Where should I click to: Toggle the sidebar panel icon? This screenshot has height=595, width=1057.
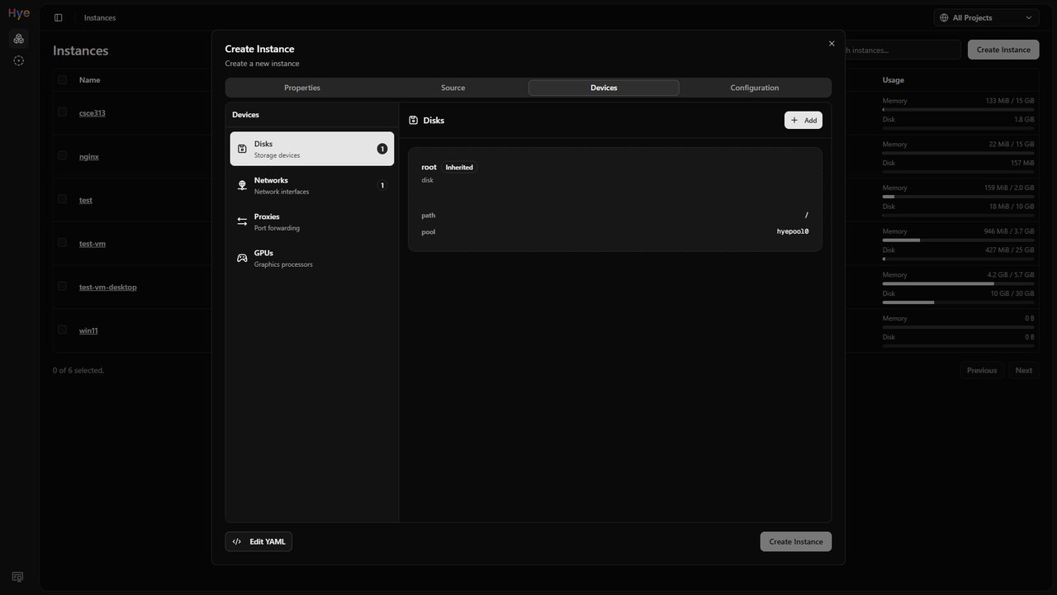coord(58,17)
